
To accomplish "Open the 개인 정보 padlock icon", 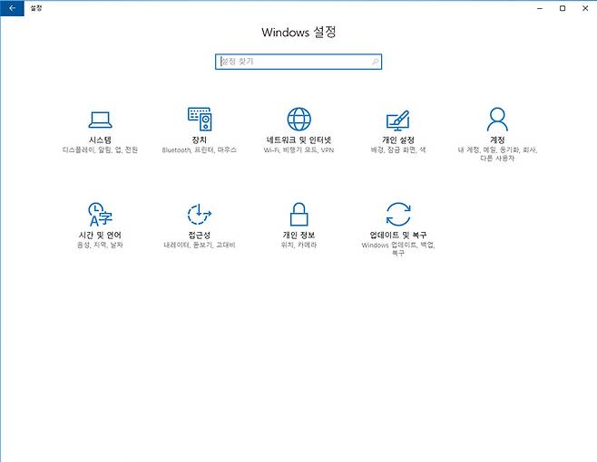I will pos(298,215).
